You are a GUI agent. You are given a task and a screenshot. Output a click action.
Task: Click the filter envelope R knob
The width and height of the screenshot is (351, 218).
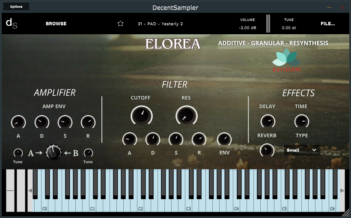pos(199,139)
